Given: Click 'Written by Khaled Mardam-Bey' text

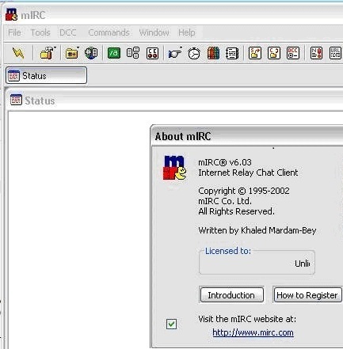Looking at the screenshot, I should [x=257, y=230].
